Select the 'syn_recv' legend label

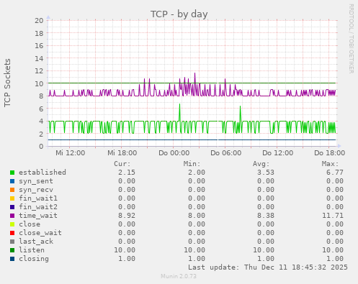tap(36, 190)
